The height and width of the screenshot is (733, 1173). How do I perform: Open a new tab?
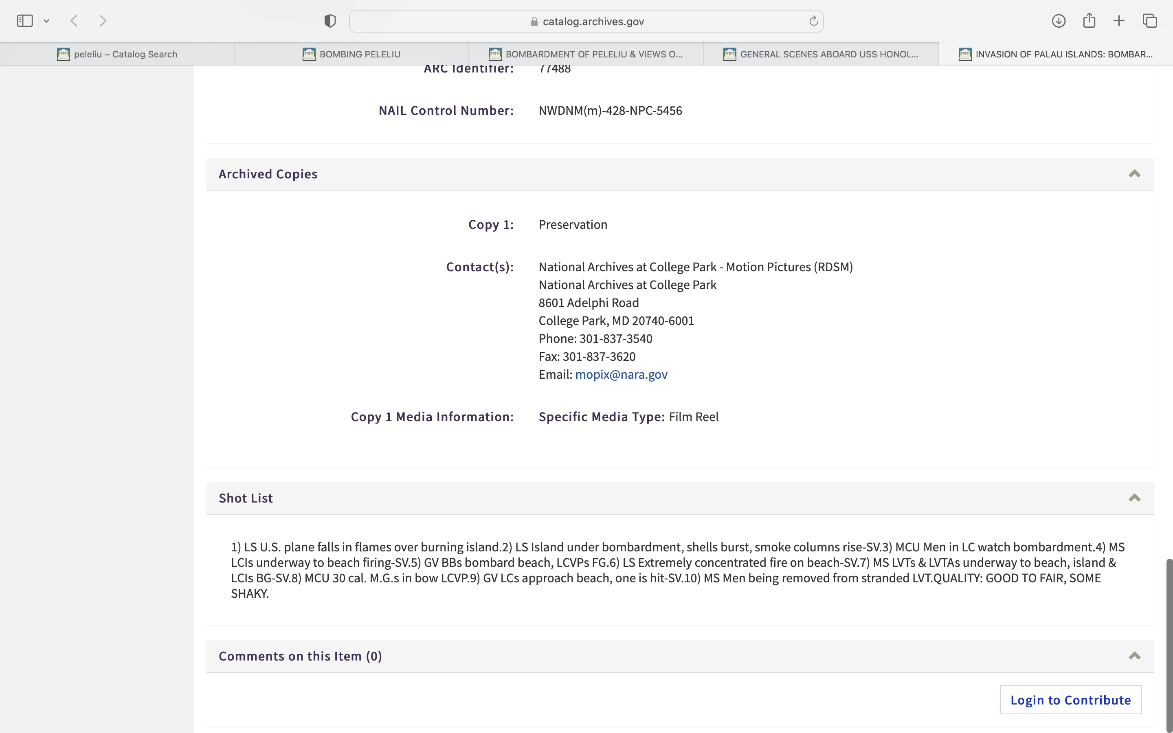point(1119,21)
